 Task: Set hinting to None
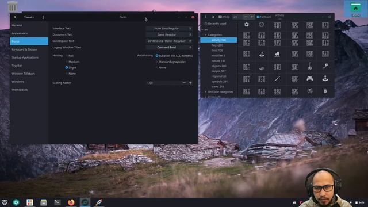coord(71,74)
